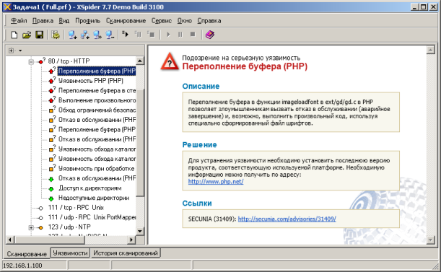Viewport: 441px width, 272px height.
Task: Start scanning all hosts with list-play icon
Action: coord(125,35)
